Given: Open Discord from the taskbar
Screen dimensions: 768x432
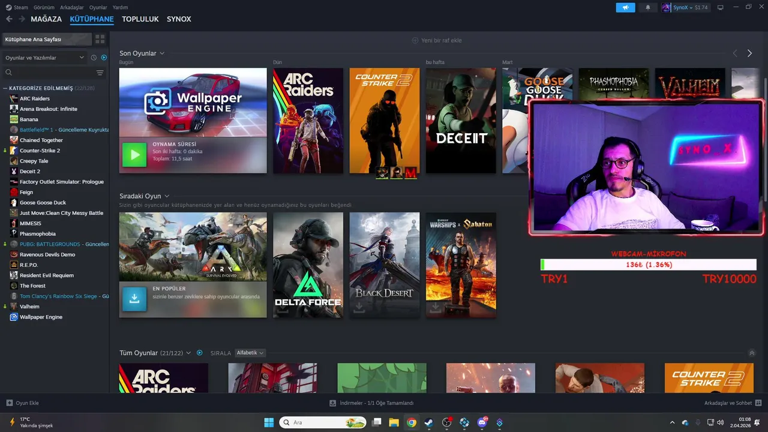Looking at the screenshot, I should click(482, 422).
